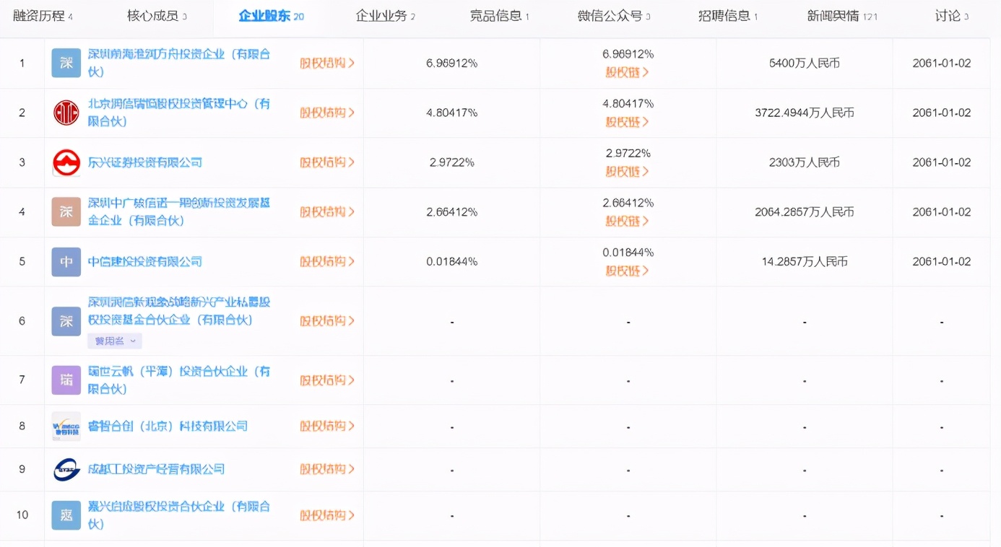Click the CITIC logo beside 北京润信锦绣 shareholder
Screen dimensions: 1001x547
point(66,113)
